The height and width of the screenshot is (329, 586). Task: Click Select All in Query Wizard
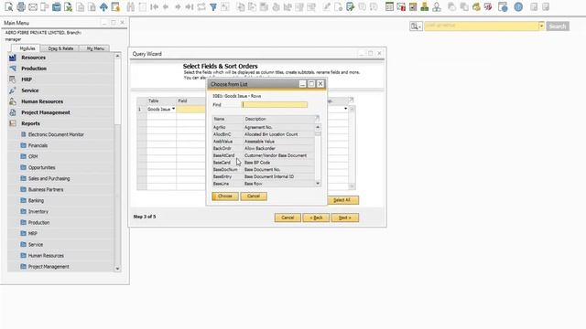coord(342,200)
